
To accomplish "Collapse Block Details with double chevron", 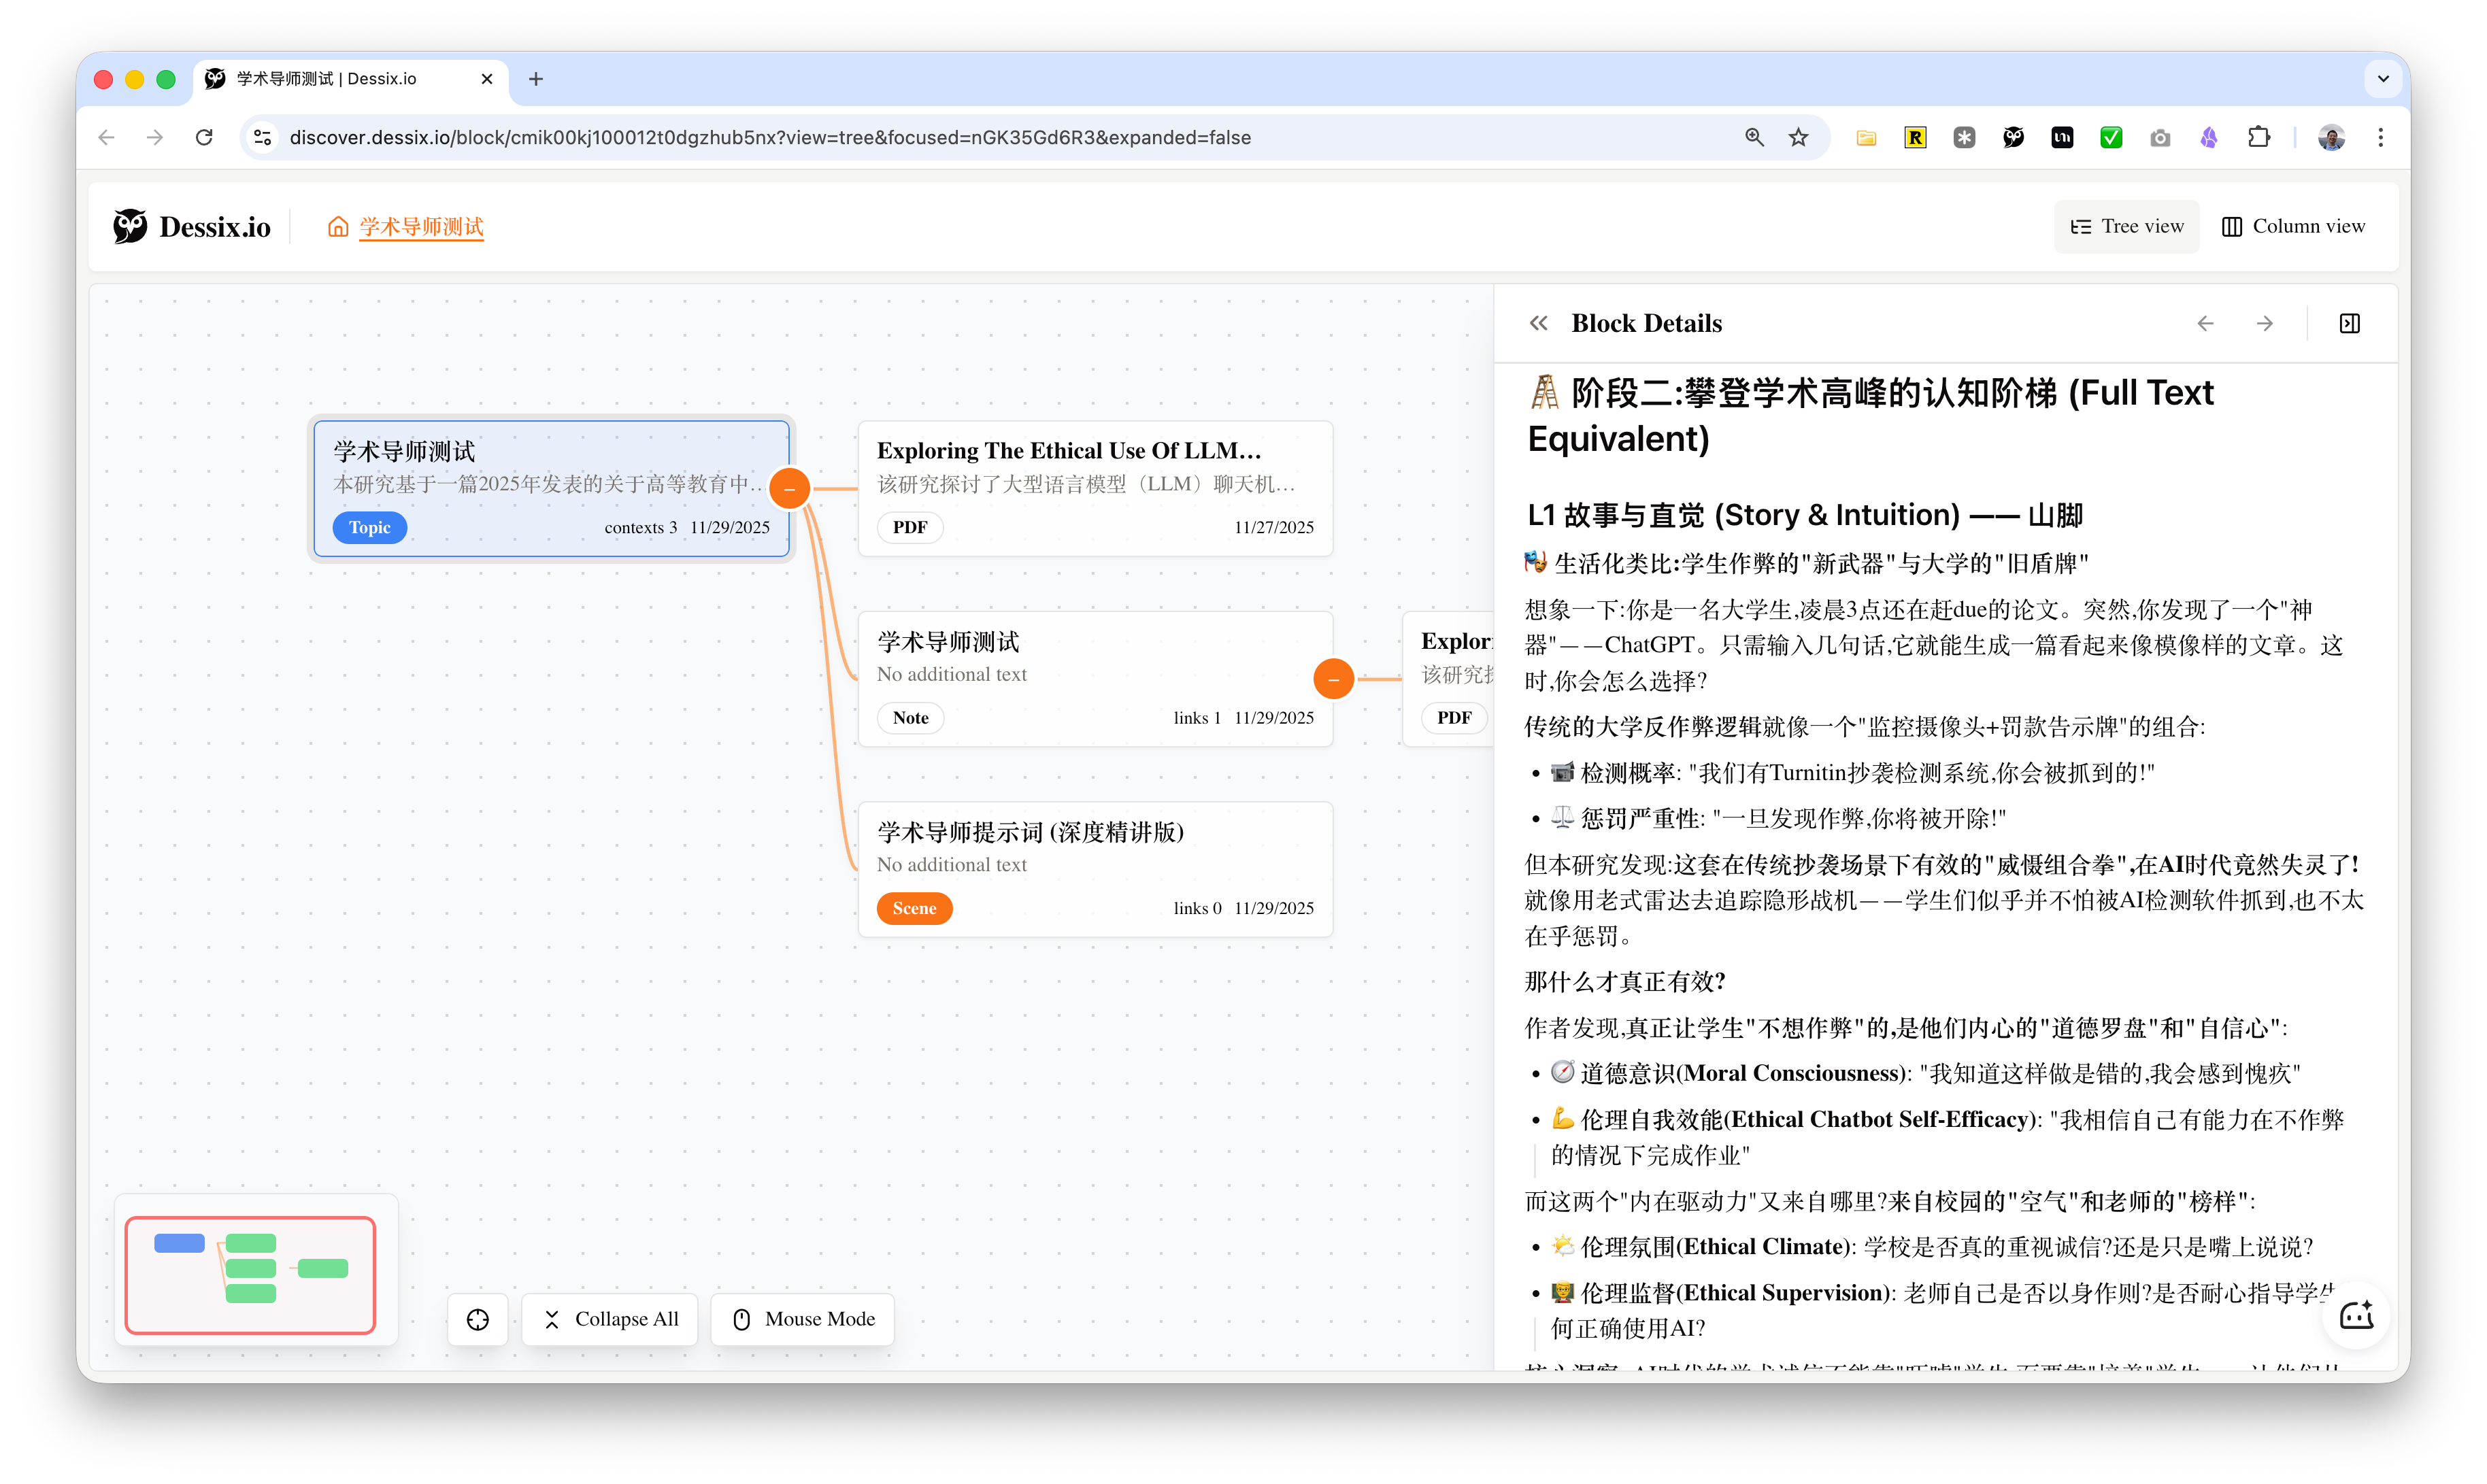I will [1538, 323].
